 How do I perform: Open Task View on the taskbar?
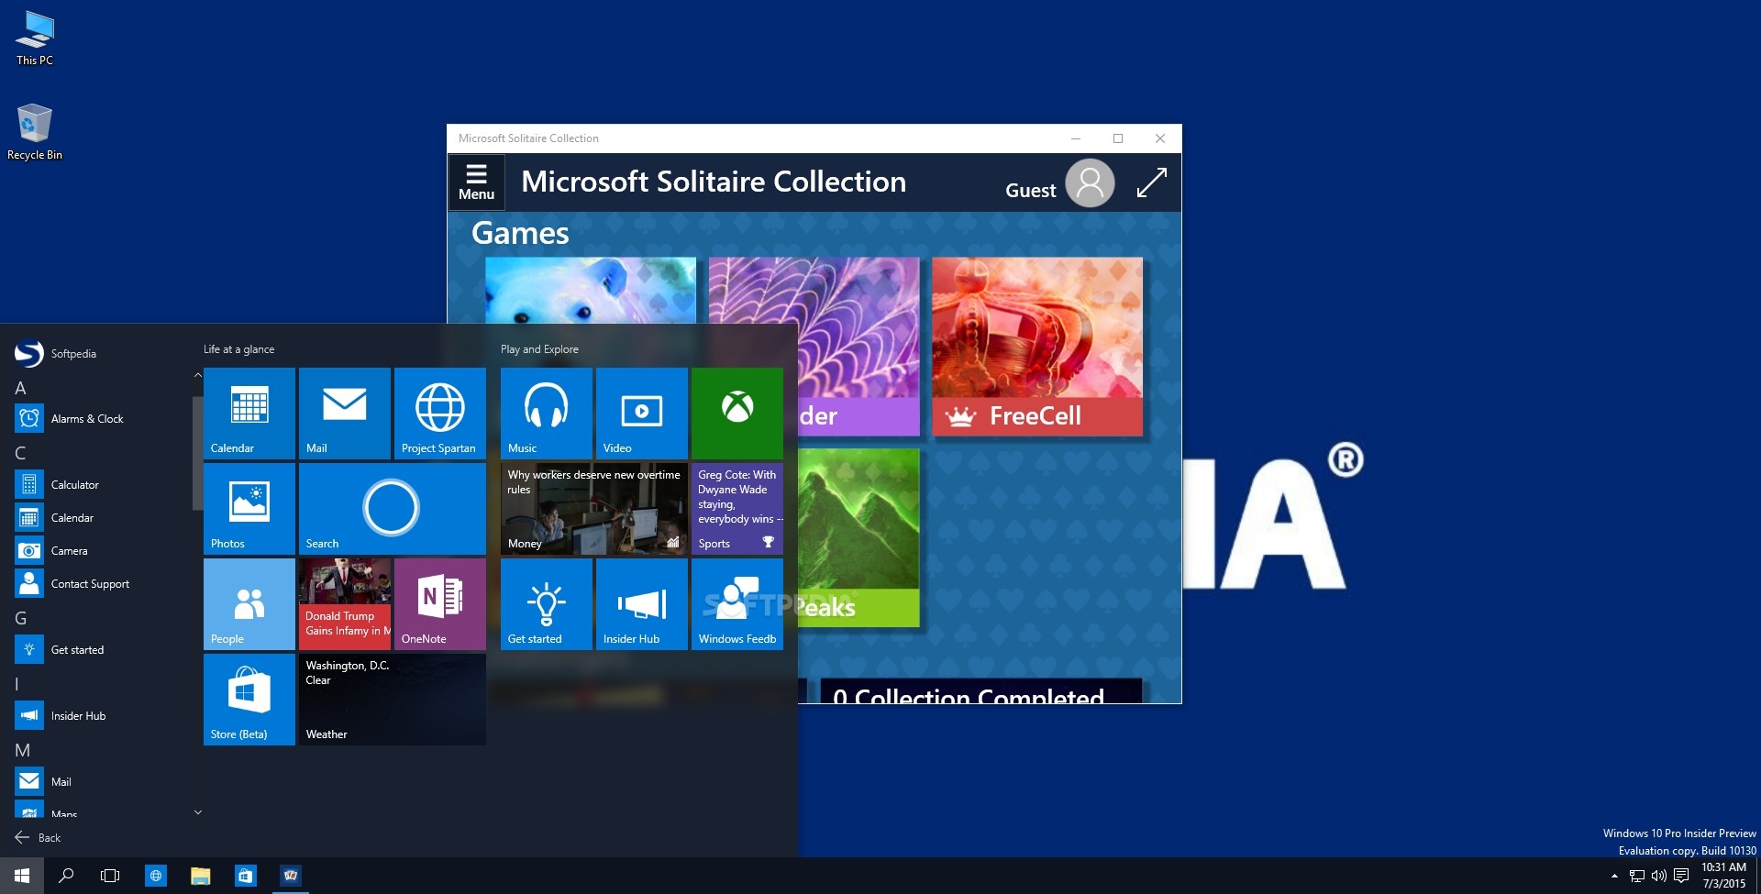(x=110, y=876)
